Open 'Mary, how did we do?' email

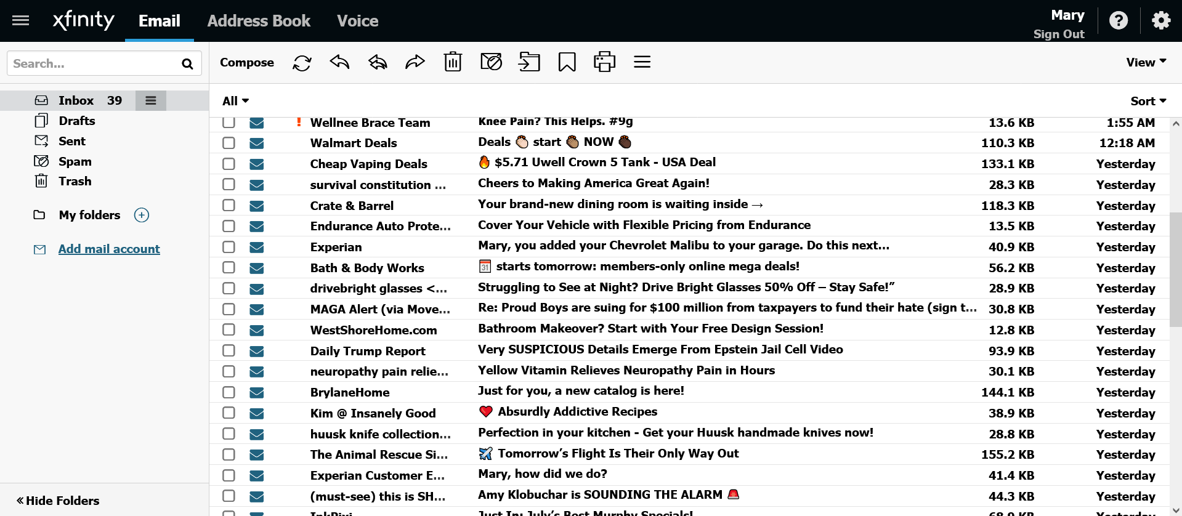(x=543, y=474)
